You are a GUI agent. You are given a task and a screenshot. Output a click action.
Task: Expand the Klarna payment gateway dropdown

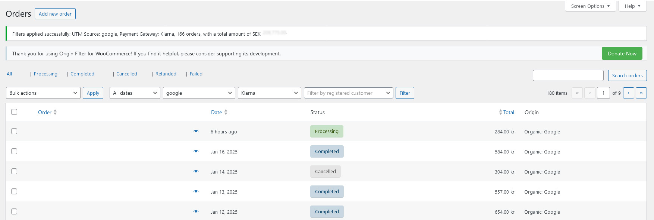point(269,93)
